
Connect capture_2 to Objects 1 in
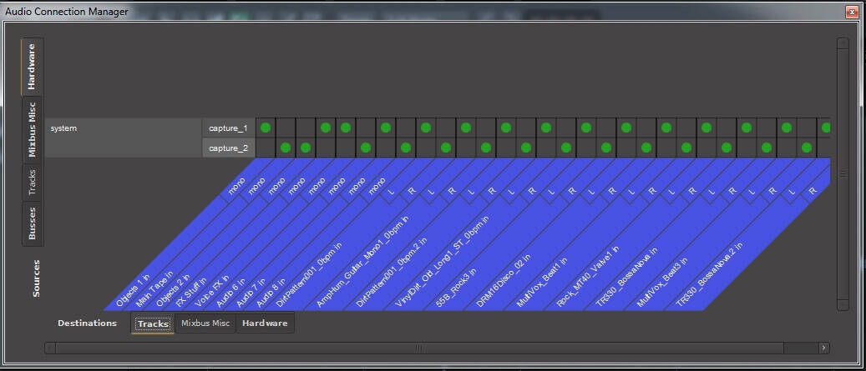click(x=266, y=148)
